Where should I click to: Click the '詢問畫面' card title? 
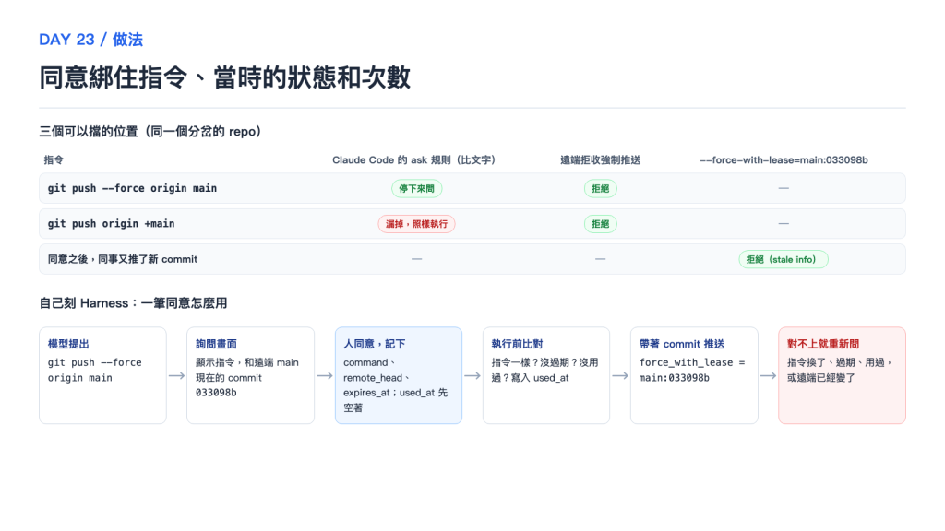tap(216, 344)
